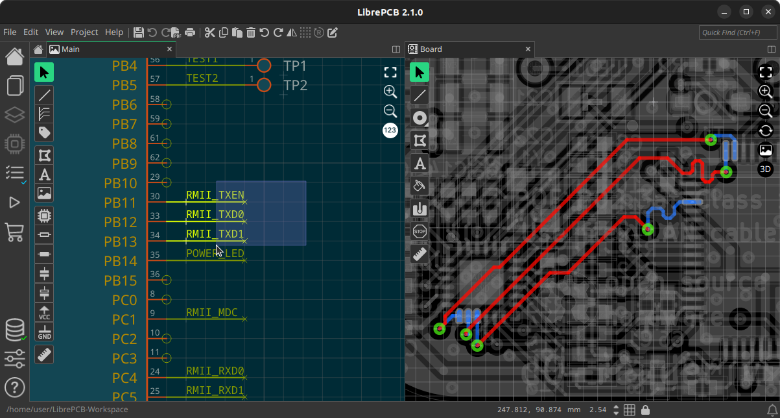The image size is (780, 418).
Task: Open the Project menu
Action: [84, 32]
